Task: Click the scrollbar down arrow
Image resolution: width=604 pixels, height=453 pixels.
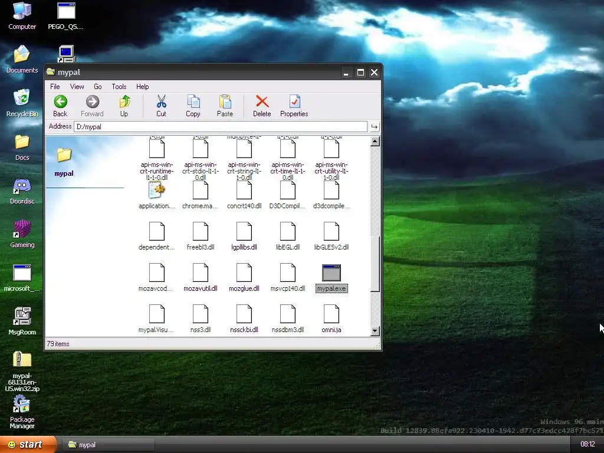Action: 375,331
